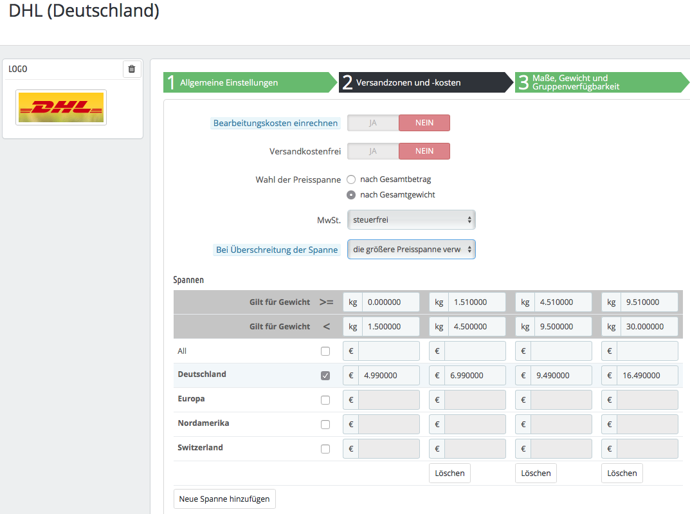The width and height of the screenshot is (690, 514).
Task: Select the nach Gesamtbetrag radio option
Action: (x=351, y=179)
